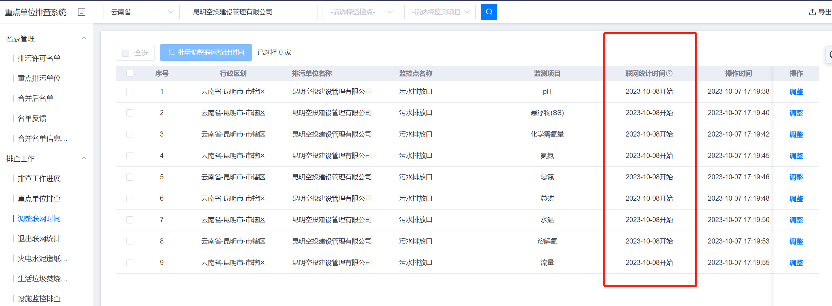Check the row 8 溶解氧 checkbox
This screenshot has width=832, height=306.
[130, 241]
